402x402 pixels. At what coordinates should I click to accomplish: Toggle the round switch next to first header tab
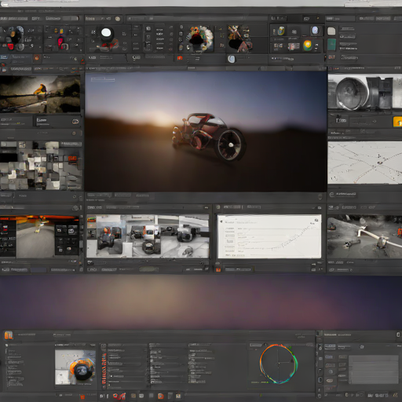[x=118, y=19]
